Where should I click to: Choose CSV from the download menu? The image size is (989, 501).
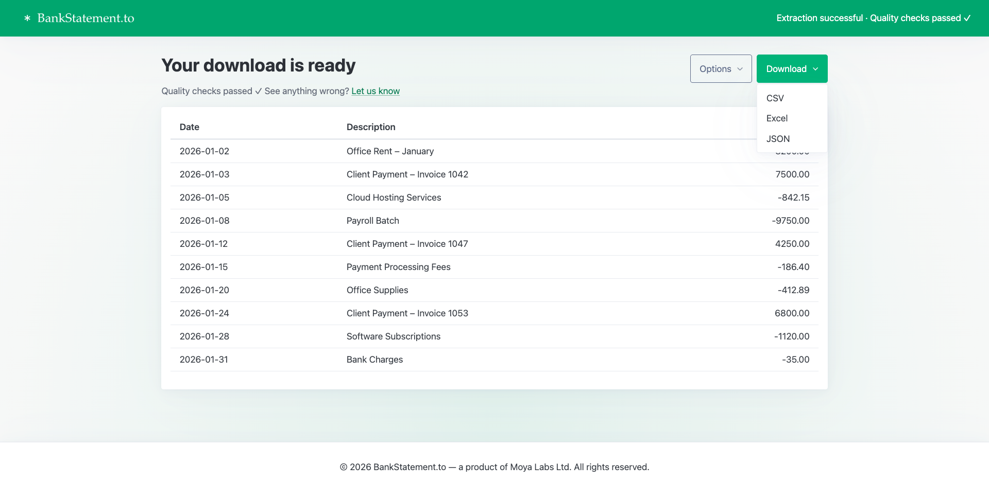[x=775, y=98]
